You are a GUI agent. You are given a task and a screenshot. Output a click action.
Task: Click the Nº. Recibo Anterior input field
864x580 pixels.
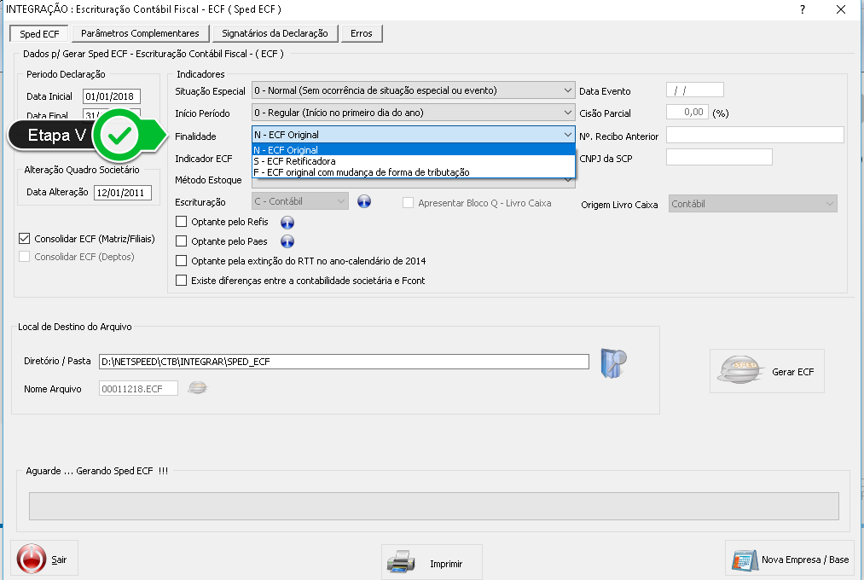(754, 135)
